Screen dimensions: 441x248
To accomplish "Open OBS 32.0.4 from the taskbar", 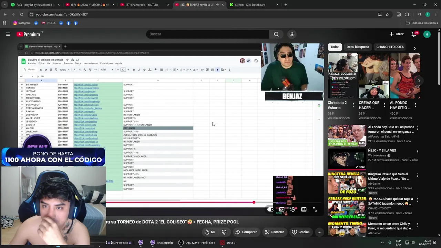I will (x=197, y=242).
